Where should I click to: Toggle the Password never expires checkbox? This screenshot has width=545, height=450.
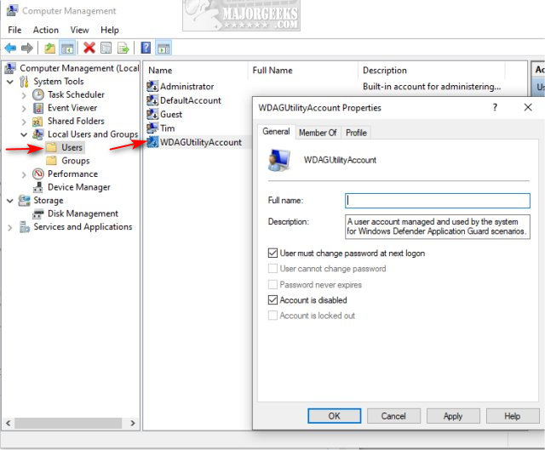click(x=273, y=285)
